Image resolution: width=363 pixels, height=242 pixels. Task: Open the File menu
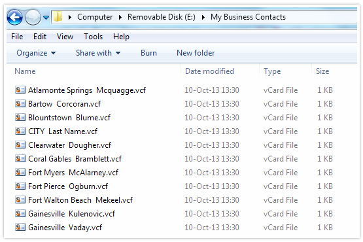(x=17, y=37)
